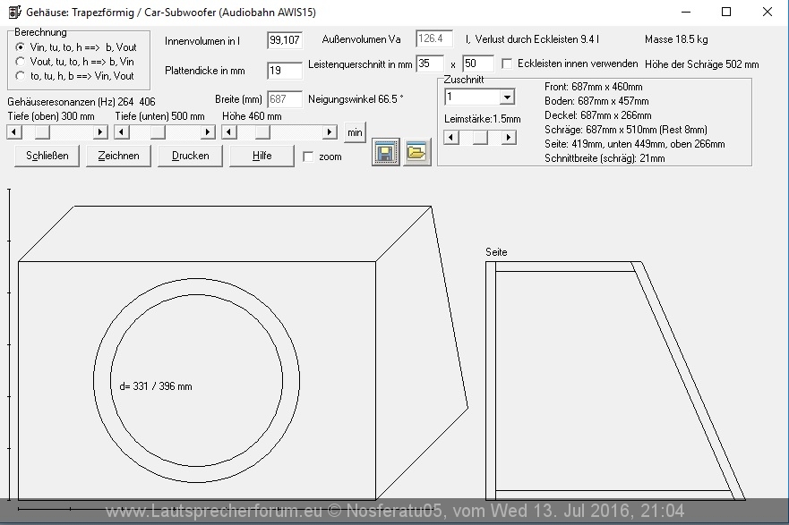Click left arrow of Tiefe (oben) scrollbar
The width and height of the screenshot is (789, 525).
coord(13,132)
